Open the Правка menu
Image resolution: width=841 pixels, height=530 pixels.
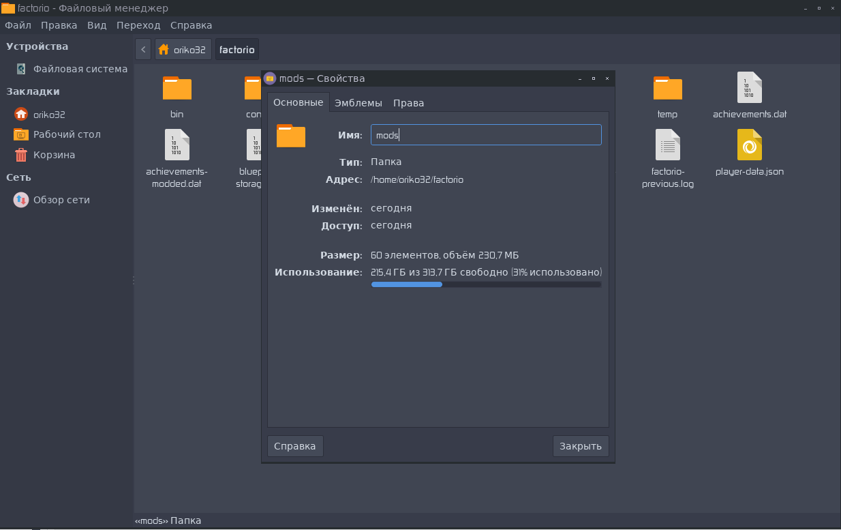coord(59,25)
